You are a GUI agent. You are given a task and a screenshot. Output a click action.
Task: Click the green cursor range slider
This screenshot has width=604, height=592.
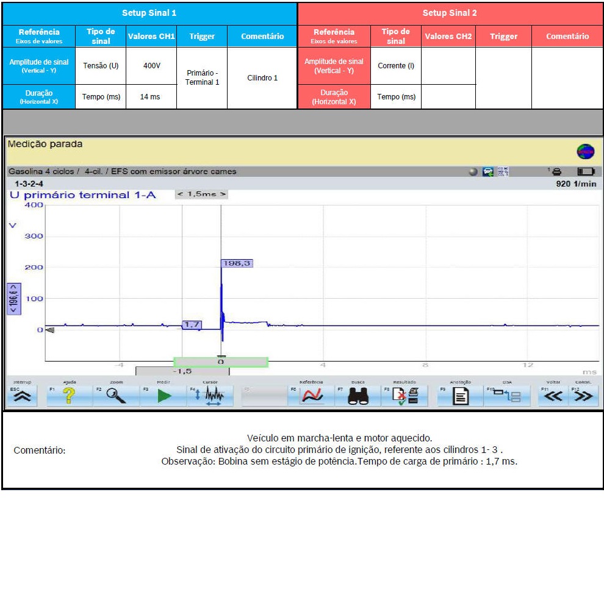point(221,362)
